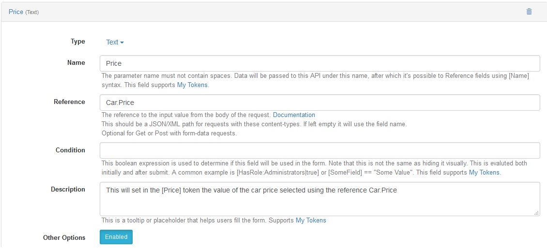Toggle the Enabled option button
This screenshot has height=251, width=547.
(x=116, y=237)
